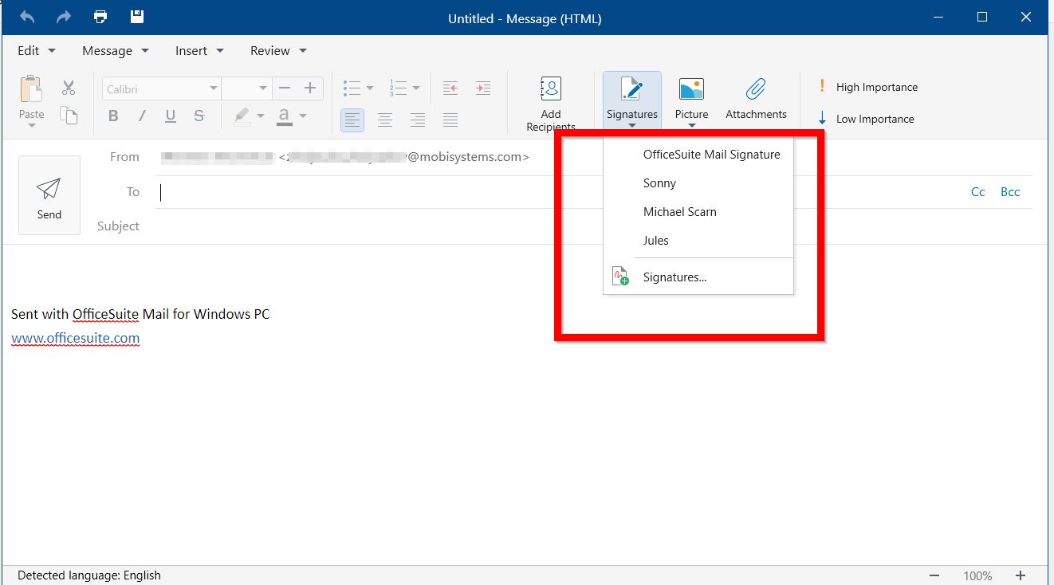Click the Subject input field
1054x585 pixels.
(594, 226)
